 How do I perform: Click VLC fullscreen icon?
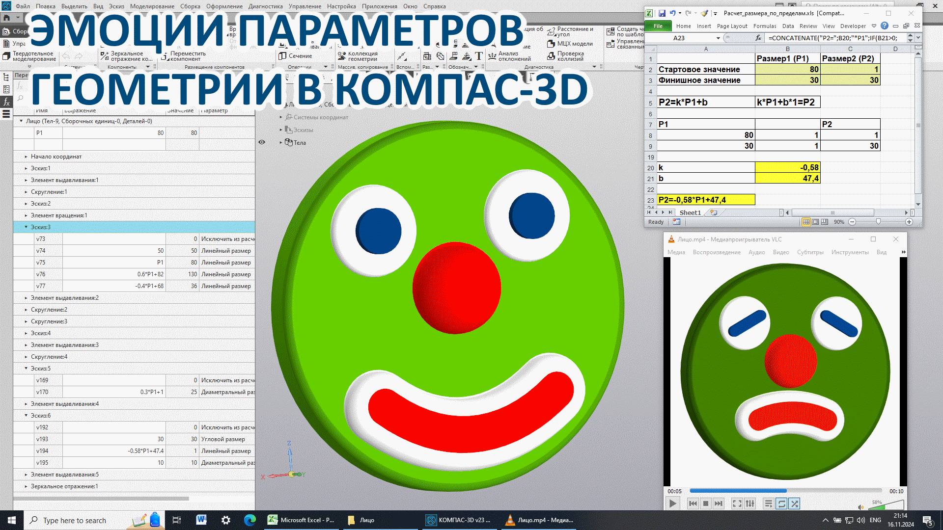point(737,503)
